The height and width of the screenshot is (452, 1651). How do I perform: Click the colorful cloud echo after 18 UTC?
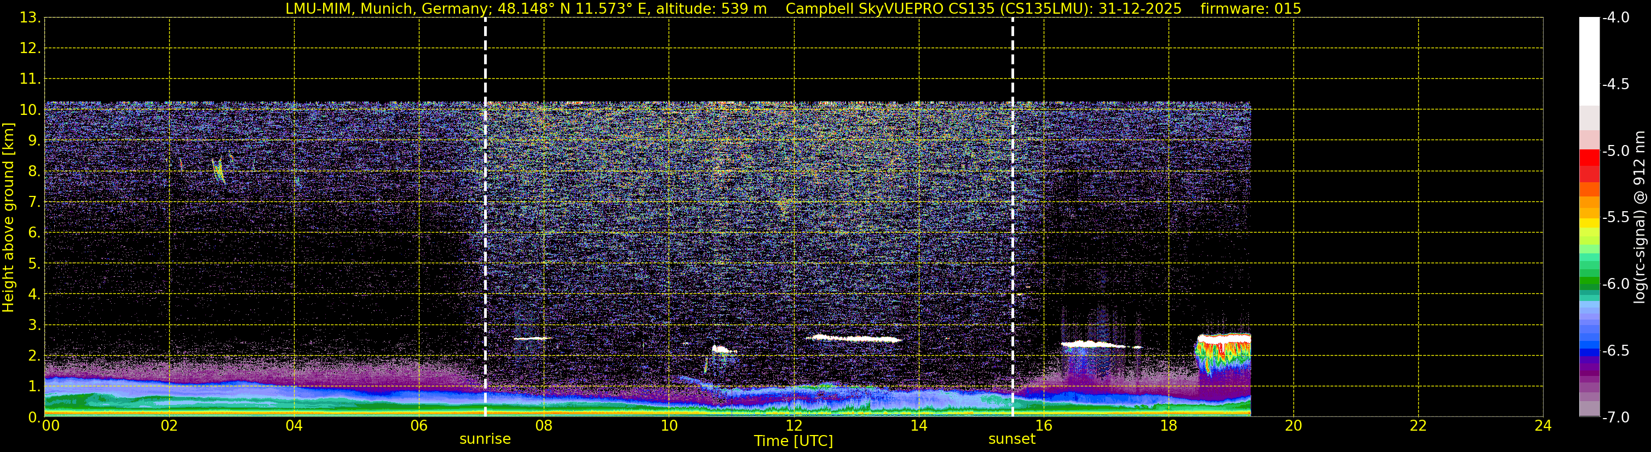[1223, 355]
